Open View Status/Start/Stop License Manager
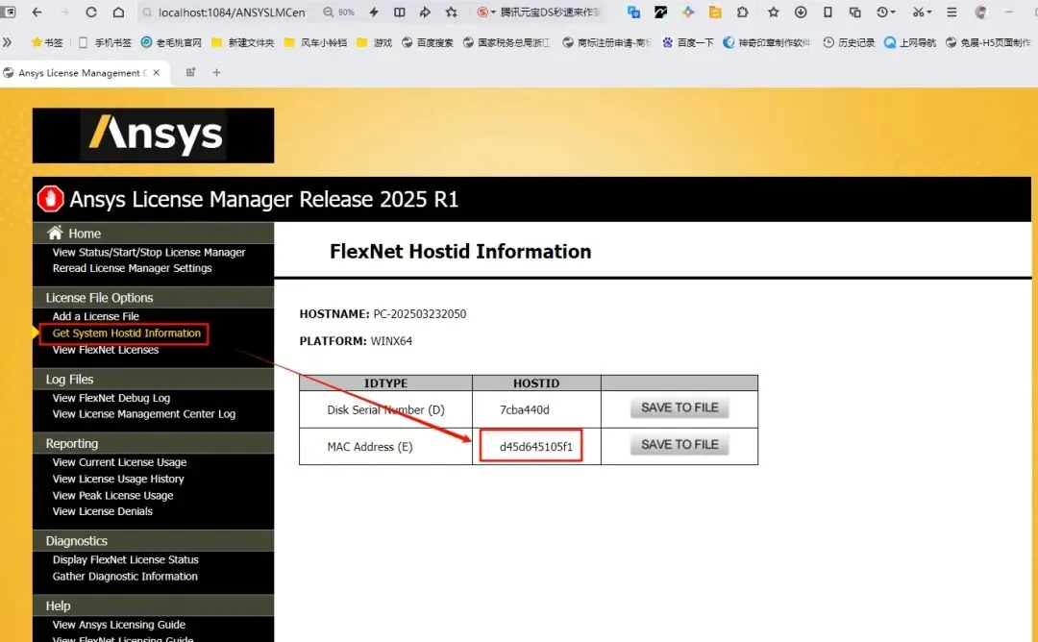The width and height of the screenshot is (1038, 642). [149, 252]
